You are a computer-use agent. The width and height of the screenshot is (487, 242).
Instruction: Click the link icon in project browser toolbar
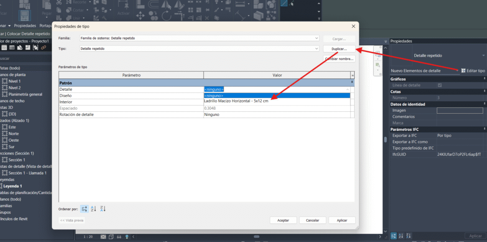coord(43,48)
